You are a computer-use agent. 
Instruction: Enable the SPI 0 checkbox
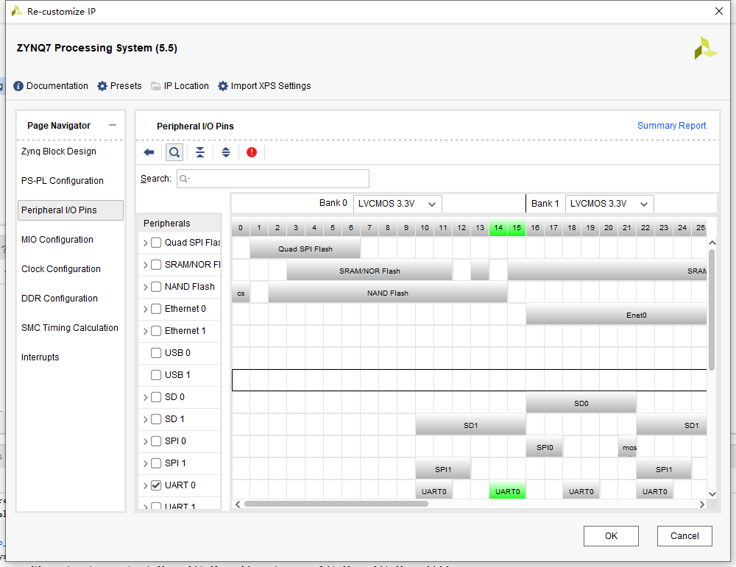(x=156, y=441)
